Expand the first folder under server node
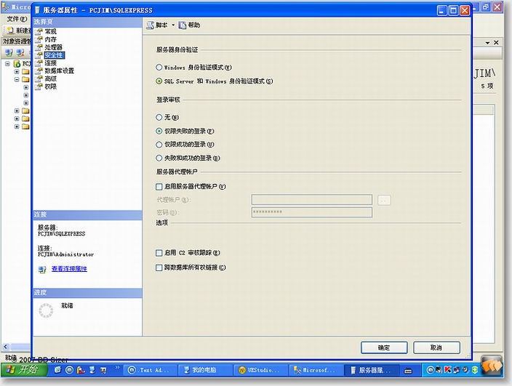This screenshot has height=386, width=512. click(17, 71)
